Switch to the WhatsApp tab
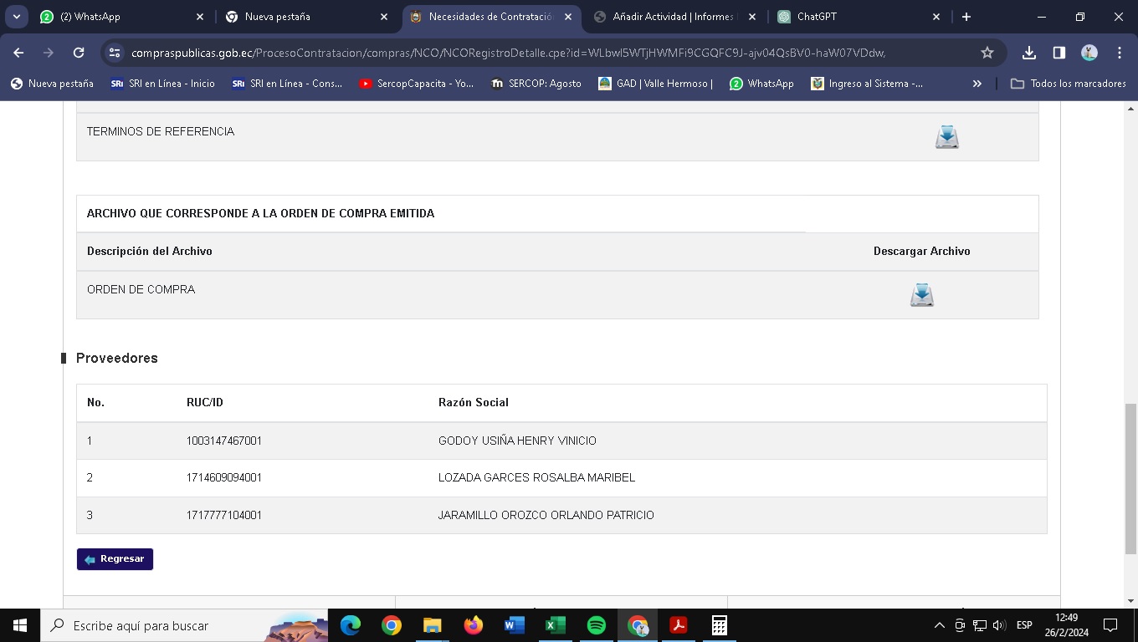Screen dimensions: 1138x642 117,17
